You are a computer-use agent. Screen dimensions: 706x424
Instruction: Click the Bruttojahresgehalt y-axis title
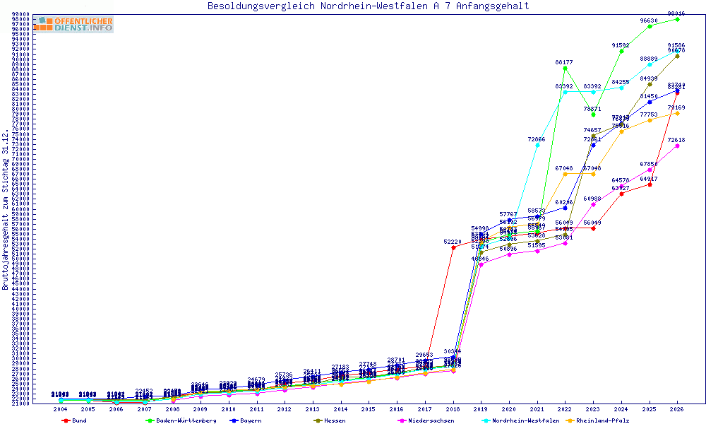pos(6,210)
